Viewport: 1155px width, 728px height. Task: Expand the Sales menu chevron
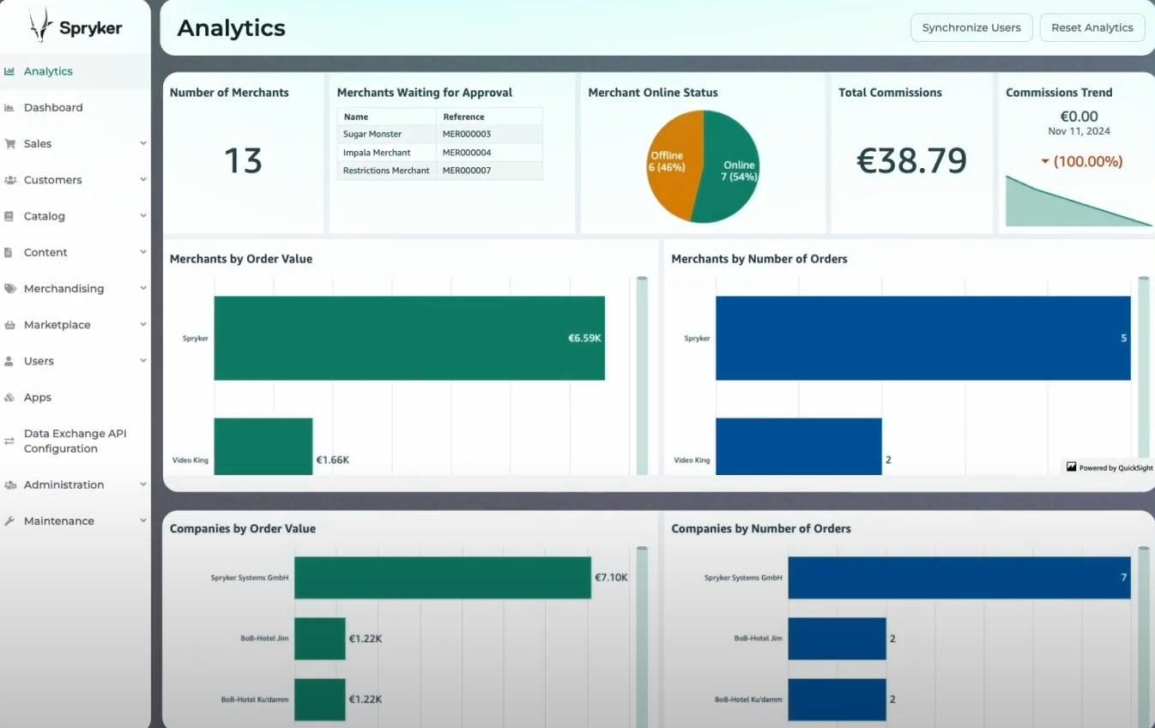(x=142, y=144)
